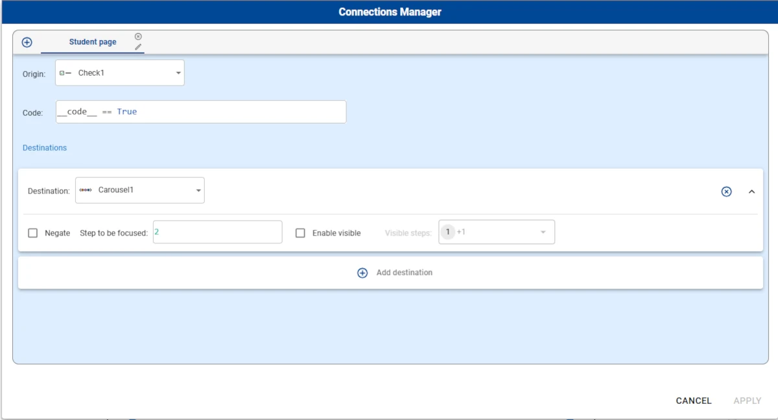Close the Student page tab

tap(138, 37)
